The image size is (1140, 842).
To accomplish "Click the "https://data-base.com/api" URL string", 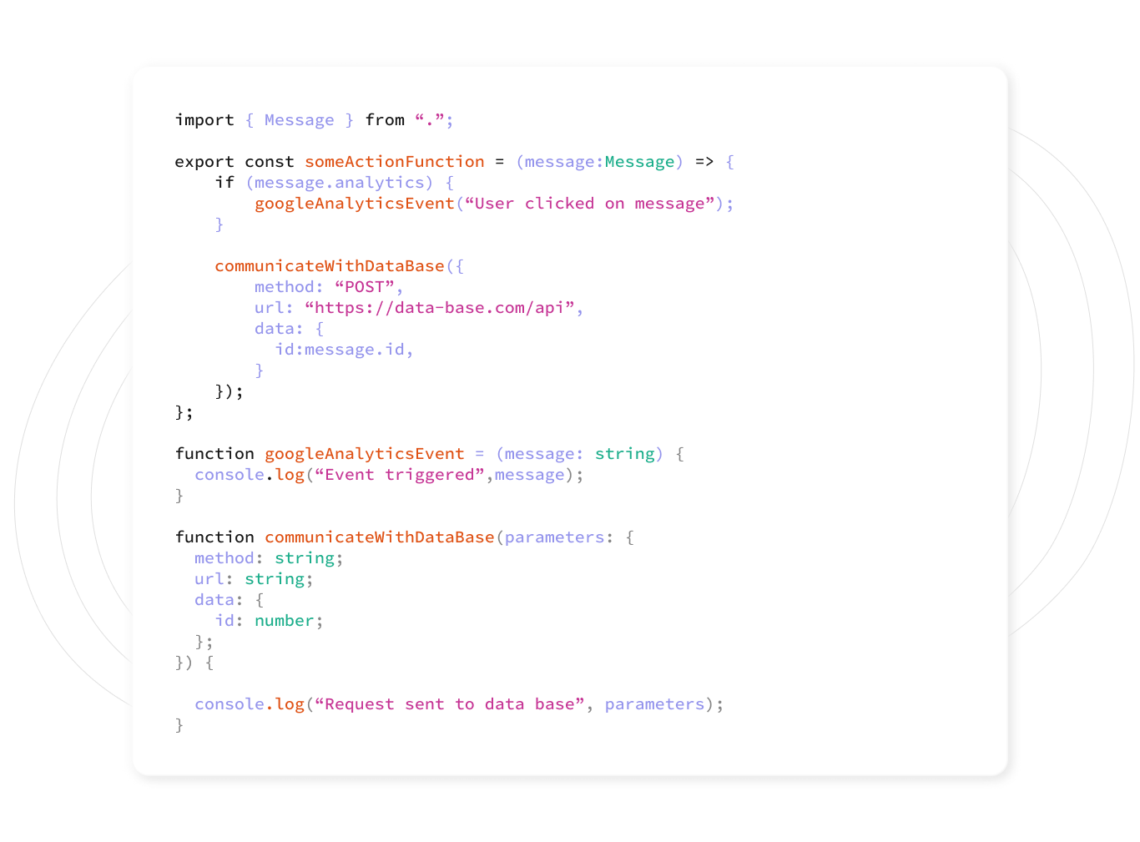I will coord(440,308).
